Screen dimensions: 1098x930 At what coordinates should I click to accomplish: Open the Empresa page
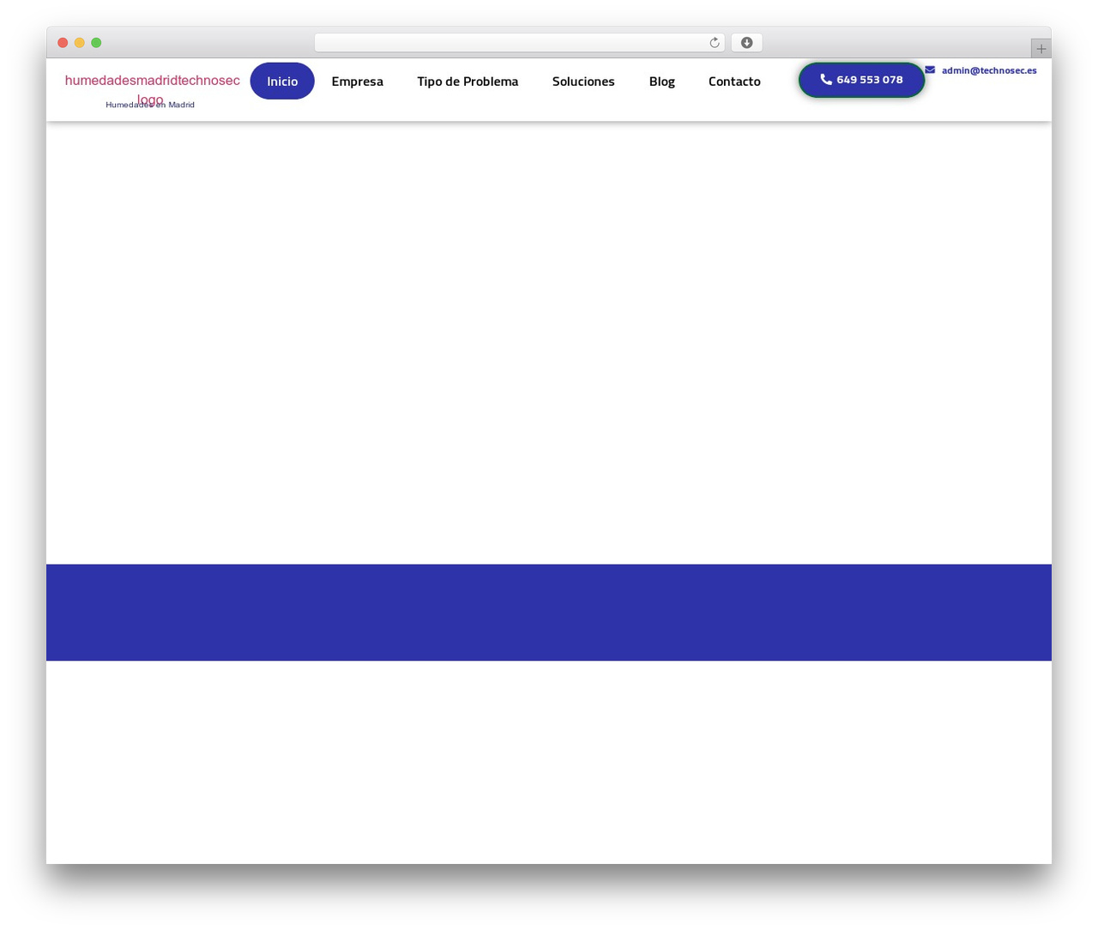coord(358,82)
